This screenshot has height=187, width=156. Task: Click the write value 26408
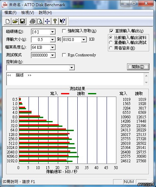[125, 152]
